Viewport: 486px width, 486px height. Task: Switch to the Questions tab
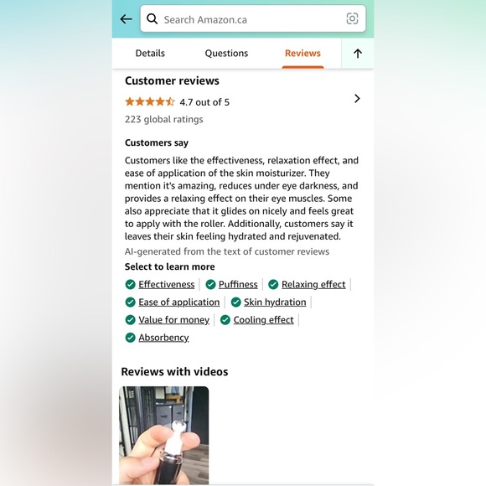(226, 54)
